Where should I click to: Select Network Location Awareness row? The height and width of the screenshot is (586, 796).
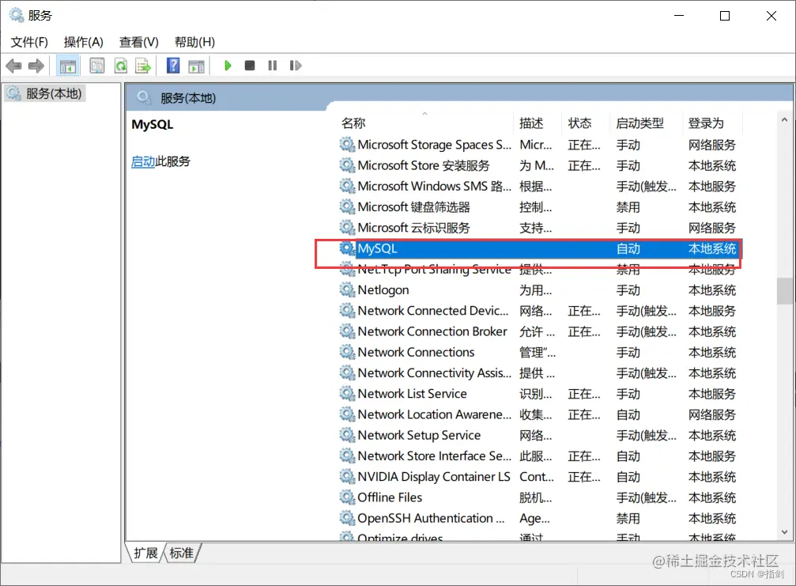coord(540,414)
